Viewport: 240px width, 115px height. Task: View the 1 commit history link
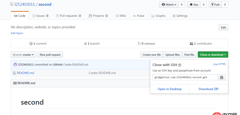[x=38, y=43]
